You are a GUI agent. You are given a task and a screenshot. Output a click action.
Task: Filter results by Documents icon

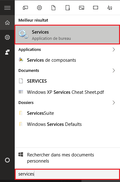(53, 8)
